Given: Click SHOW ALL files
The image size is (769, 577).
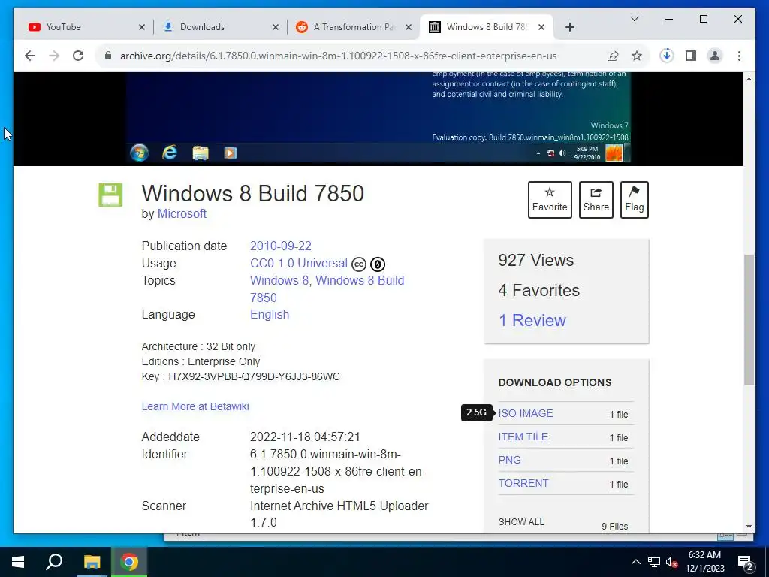Looking at the screenshot, I should [521, 522].
